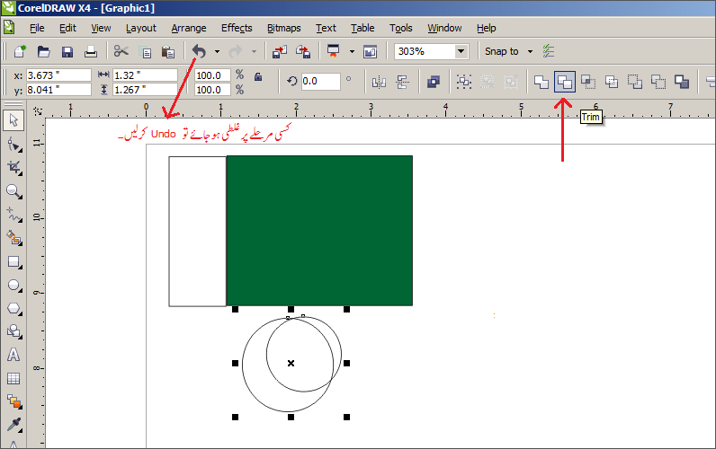The image size is (716, 449).
Task: Click the rotation angle input field
Action: (x=320, y=81)
